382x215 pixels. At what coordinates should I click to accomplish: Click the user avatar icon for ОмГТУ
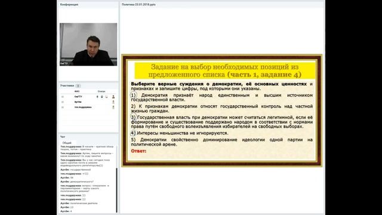coord(113,97)
